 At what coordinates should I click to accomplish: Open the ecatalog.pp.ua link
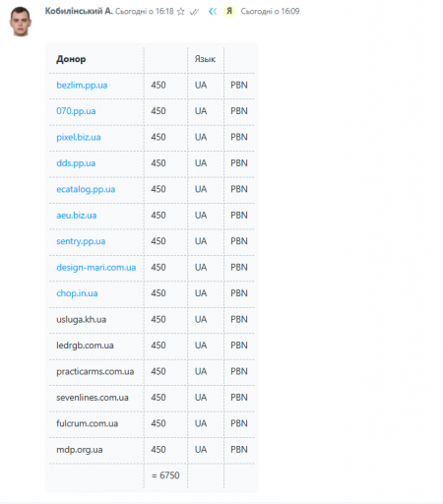point(86,189)
